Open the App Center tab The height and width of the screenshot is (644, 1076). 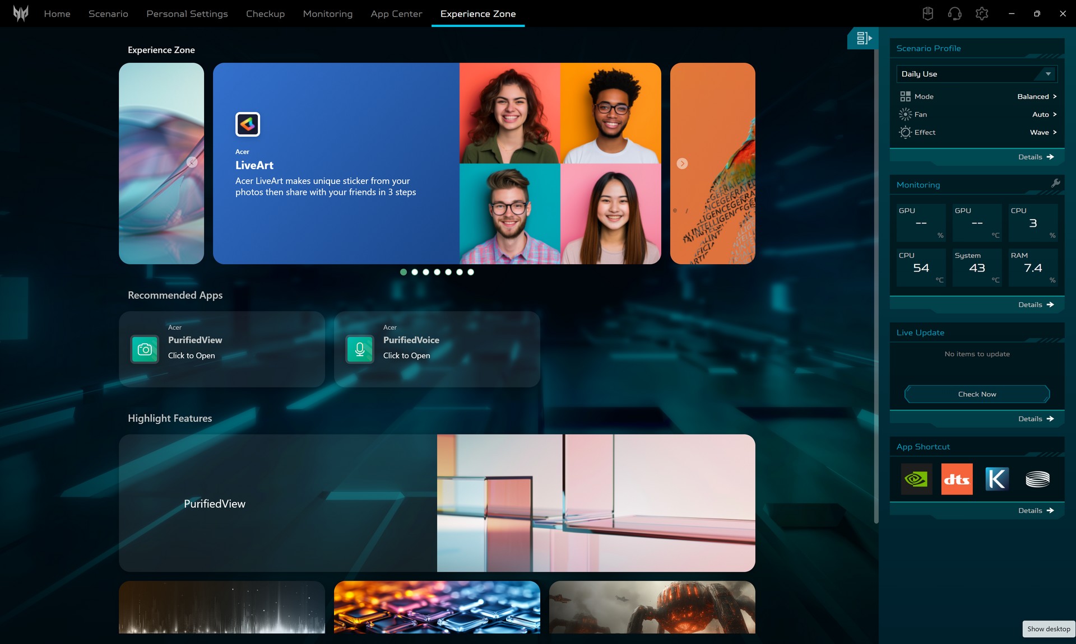click(x=396, y=13)
